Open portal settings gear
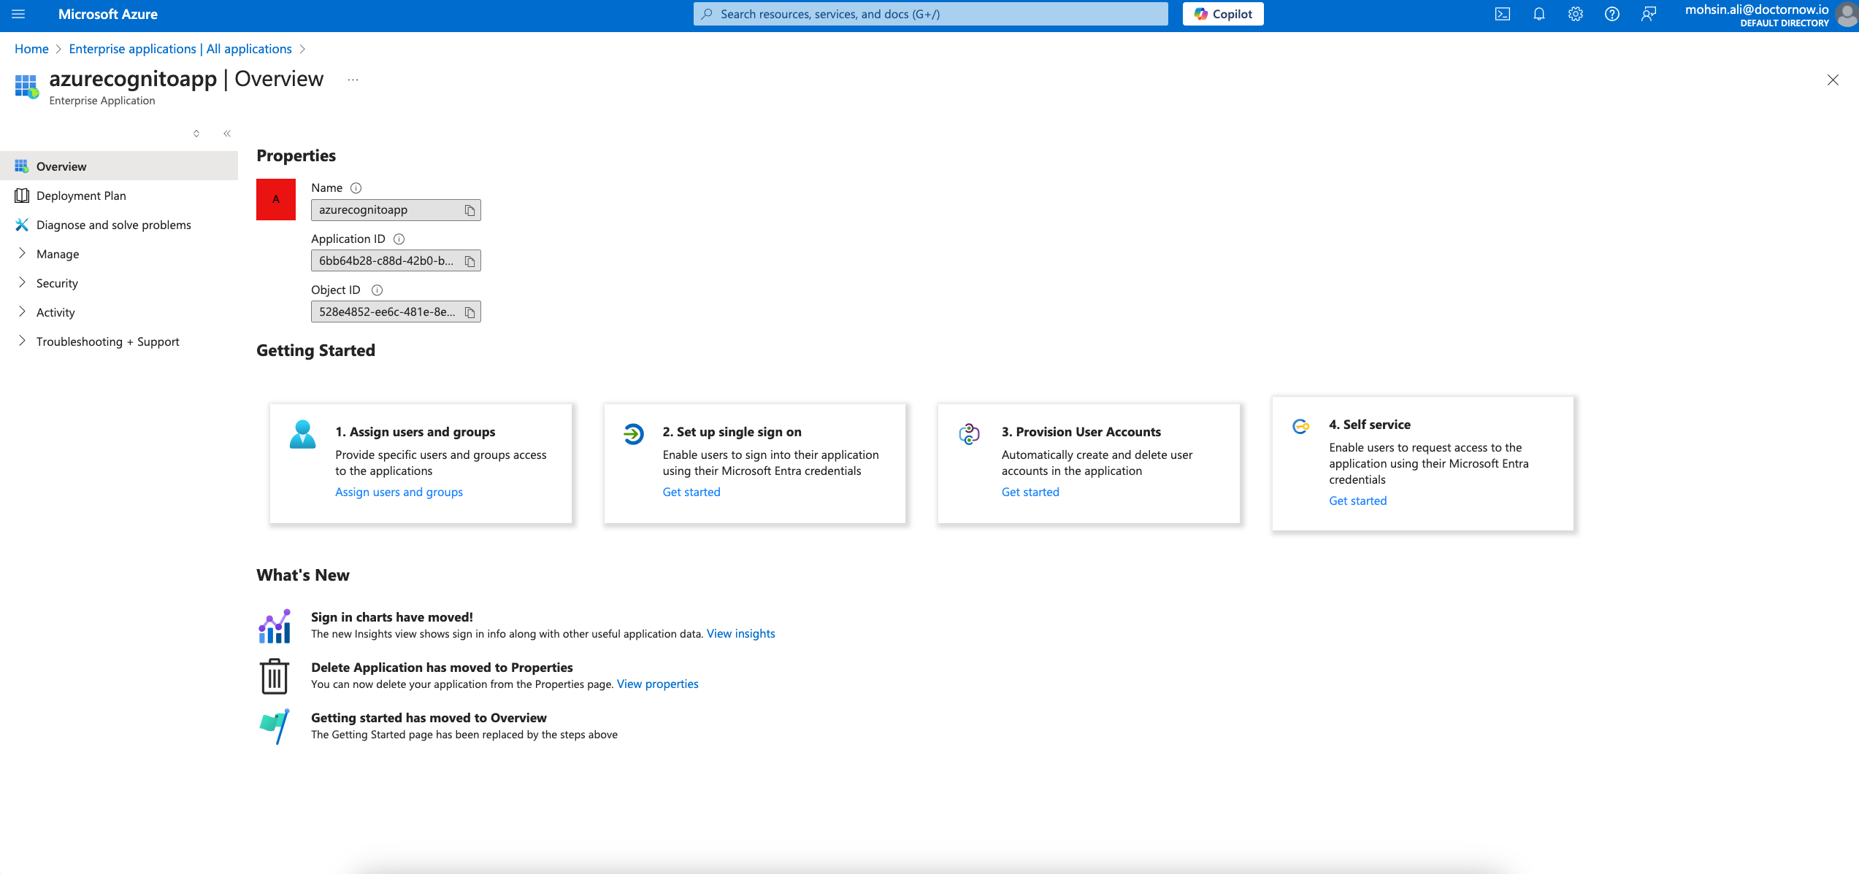 [x=1576, y=14]
